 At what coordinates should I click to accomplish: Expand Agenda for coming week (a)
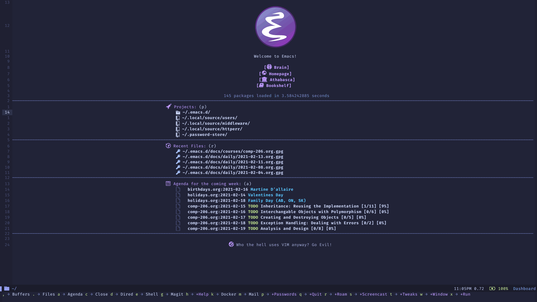tap(207, 184)
